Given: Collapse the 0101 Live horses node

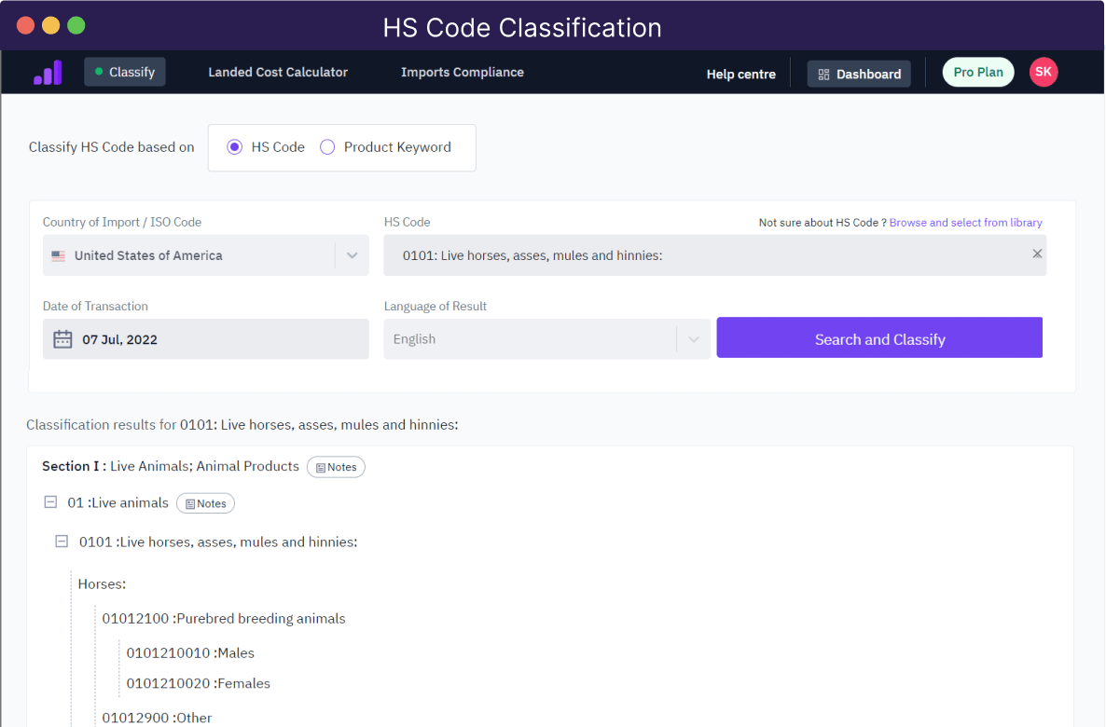Looking at the screenshot, I should tap(62, 541).
